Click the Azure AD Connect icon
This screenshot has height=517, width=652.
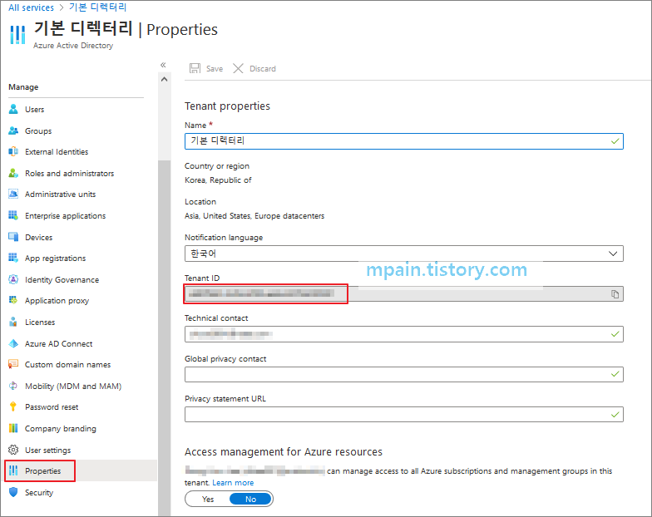tap(13, 343)
